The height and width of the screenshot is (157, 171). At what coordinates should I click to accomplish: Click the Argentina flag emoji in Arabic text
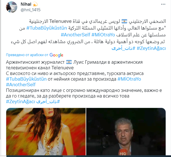pyautogui.click(x=124, y=21)
